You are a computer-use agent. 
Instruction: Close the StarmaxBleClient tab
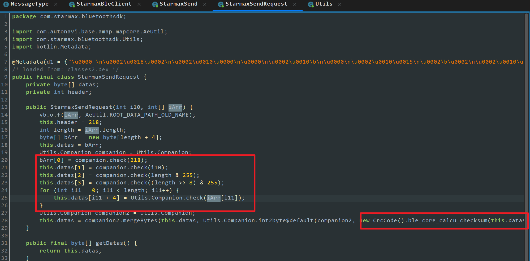click(x=139, y=4)
